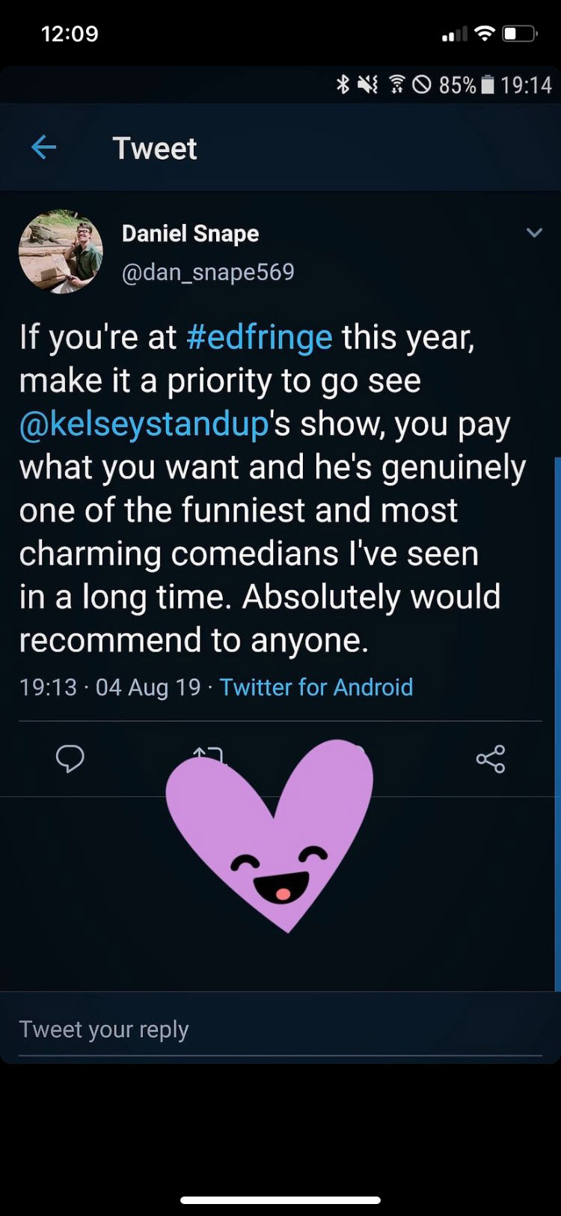This screenshot has height=1216, width=561.
Task: Click the Bluetooth status icon
Action: click(x=343, y=85)
